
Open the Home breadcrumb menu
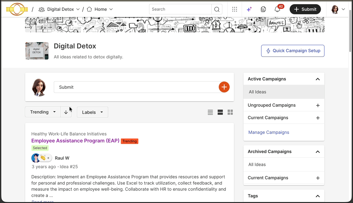point(100,9)
